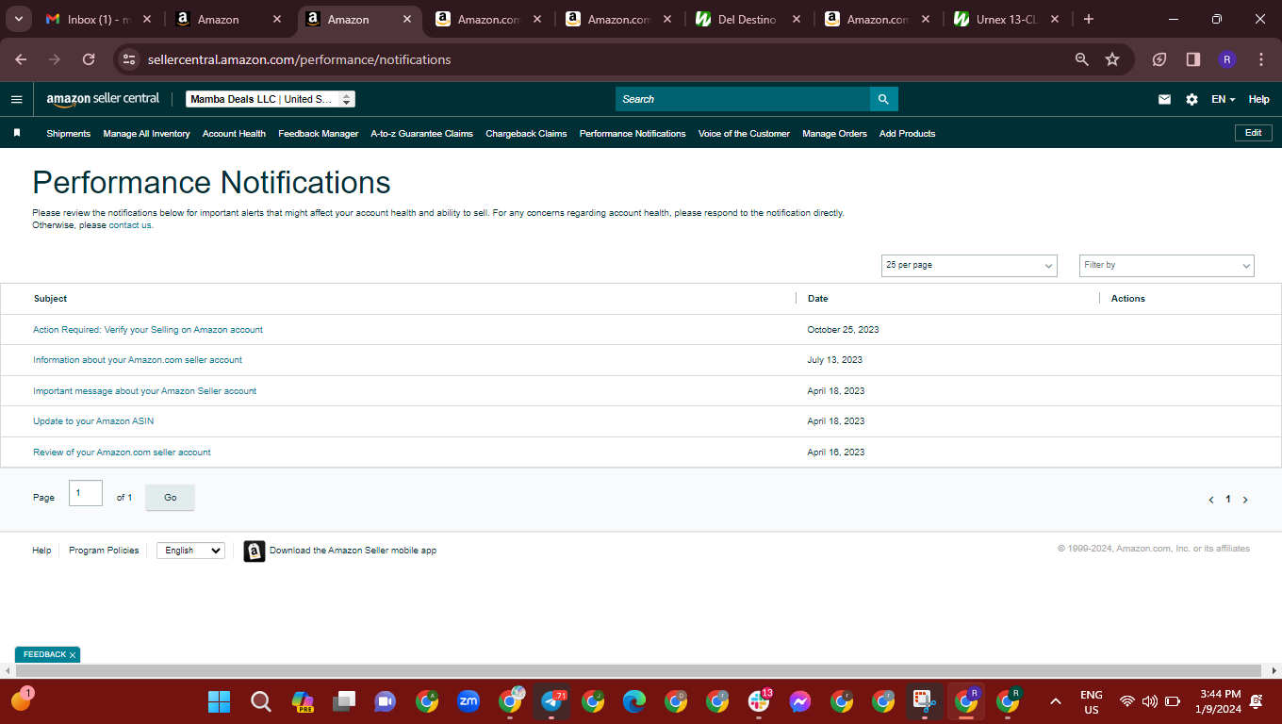Open 'Action Required: Verify your Selling on Amazon account'
Screen dimensions: 1282x724
click(x=148, y=330)
